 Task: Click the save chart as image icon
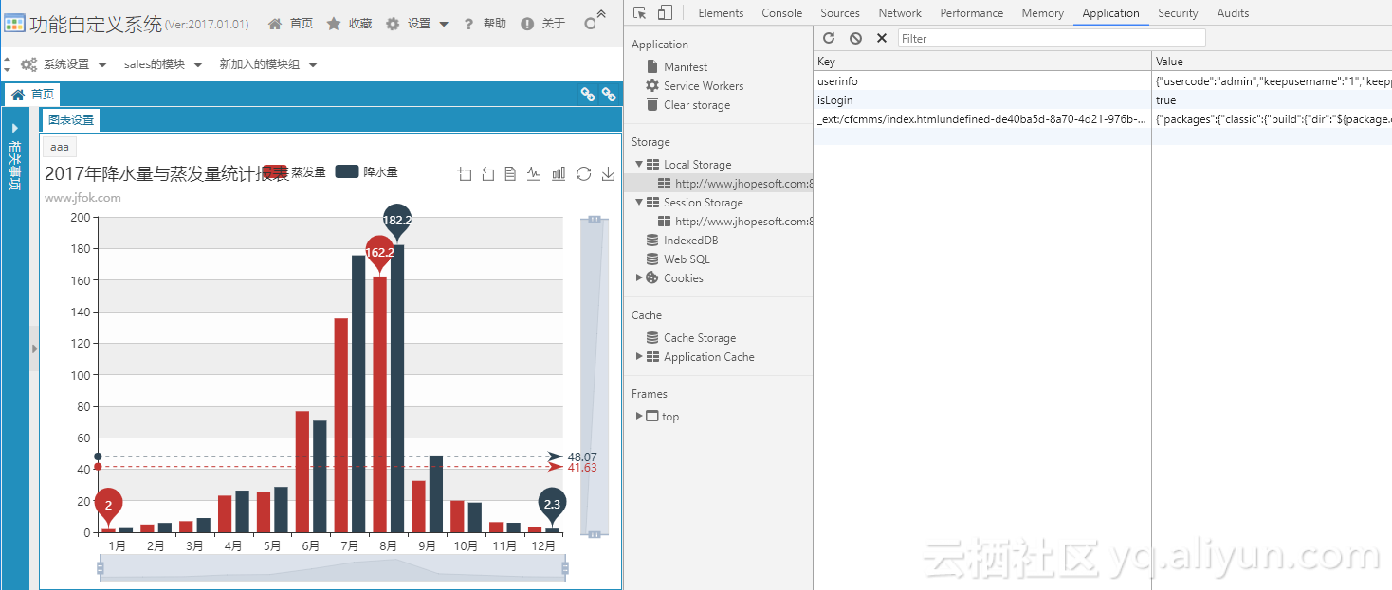608,173
